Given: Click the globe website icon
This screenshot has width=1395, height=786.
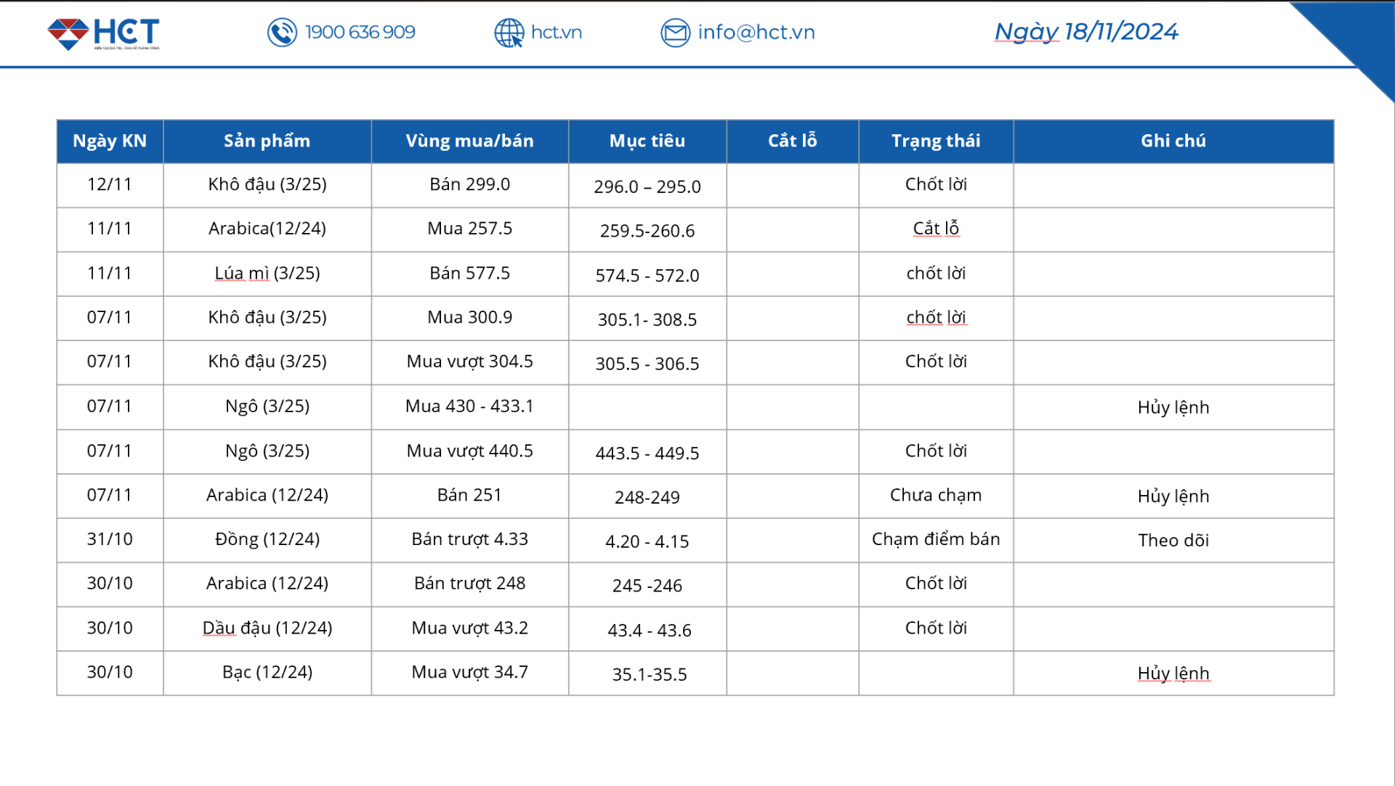Looking at the screenshot, I should [x=509, y=33].
